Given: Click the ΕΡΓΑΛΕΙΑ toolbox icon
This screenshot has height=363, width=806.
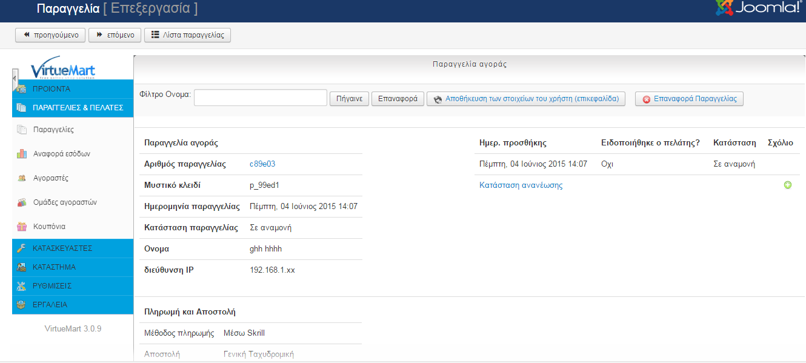Looking at the screenshot, I should point(21,305).
